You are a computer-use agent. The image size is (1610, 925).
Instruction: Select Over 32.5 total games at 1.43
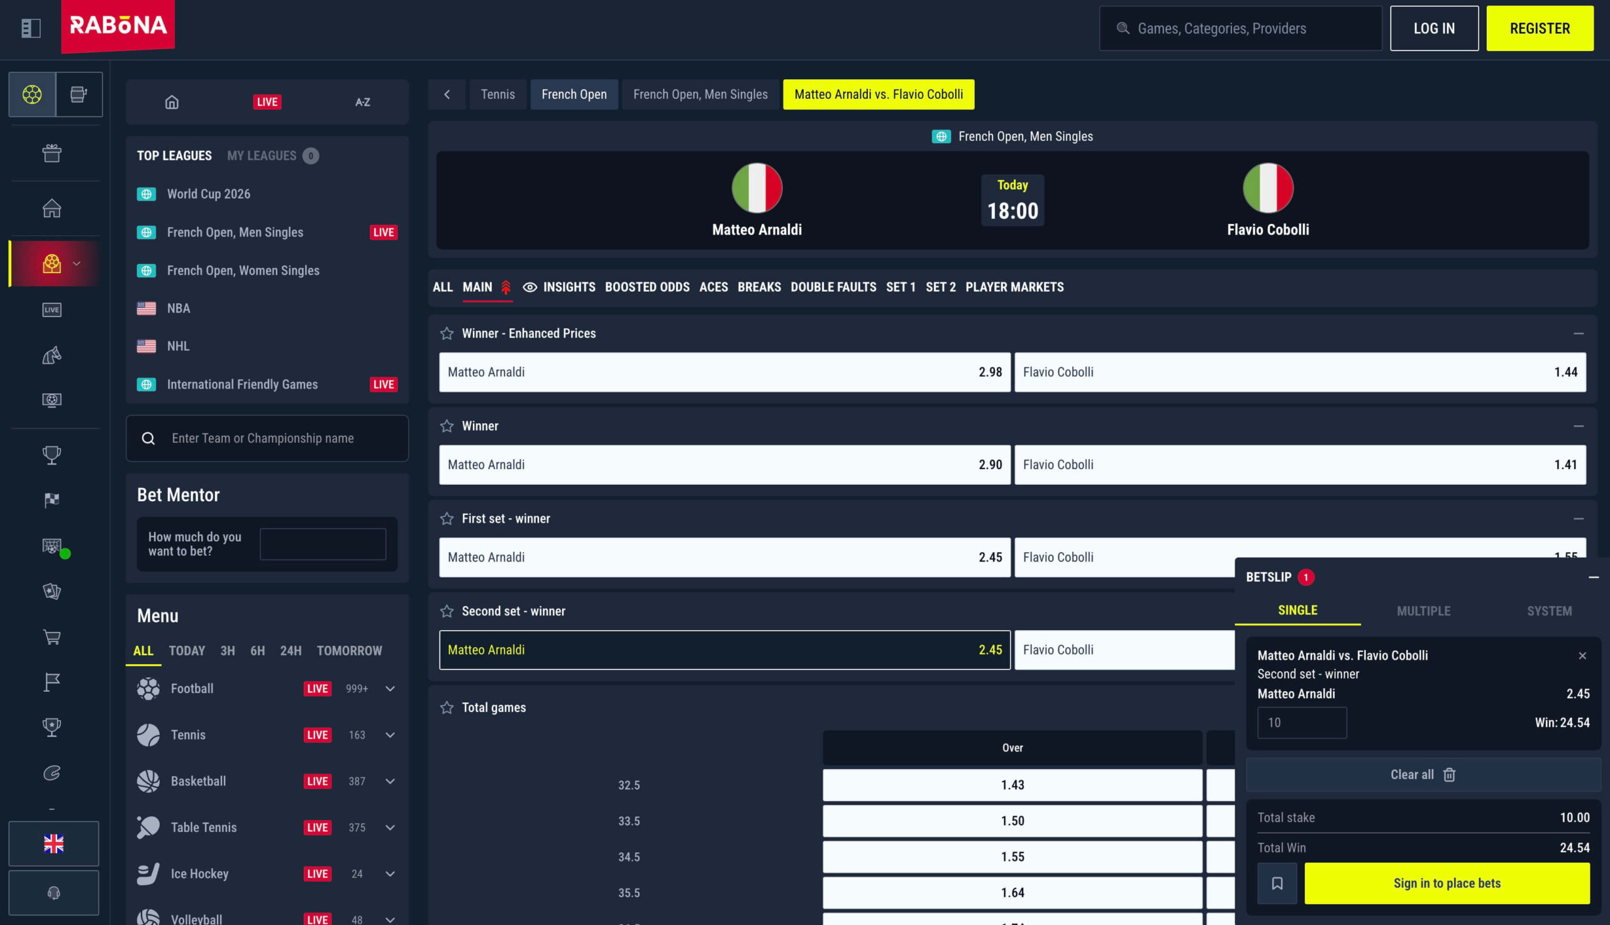1012,785
